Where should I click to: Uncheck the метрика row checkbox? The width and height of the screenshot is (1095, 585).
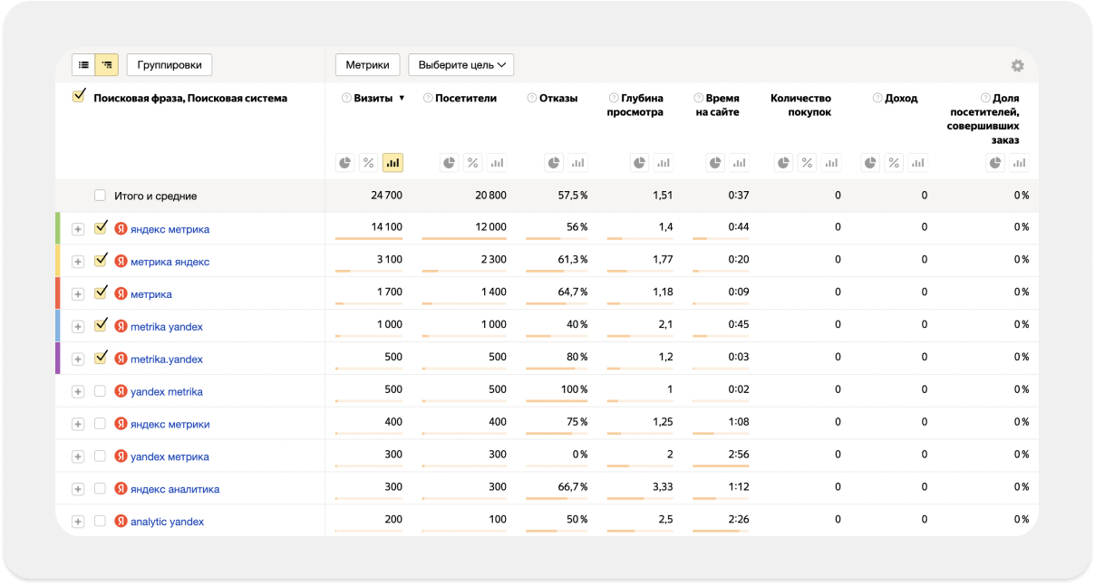(x=101, y=293)
